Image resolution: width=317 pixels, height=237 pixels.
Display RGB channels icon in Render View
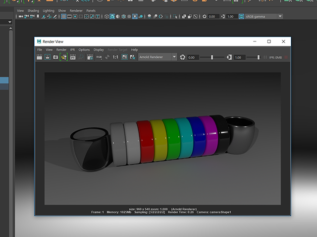(x=99, y=57)
